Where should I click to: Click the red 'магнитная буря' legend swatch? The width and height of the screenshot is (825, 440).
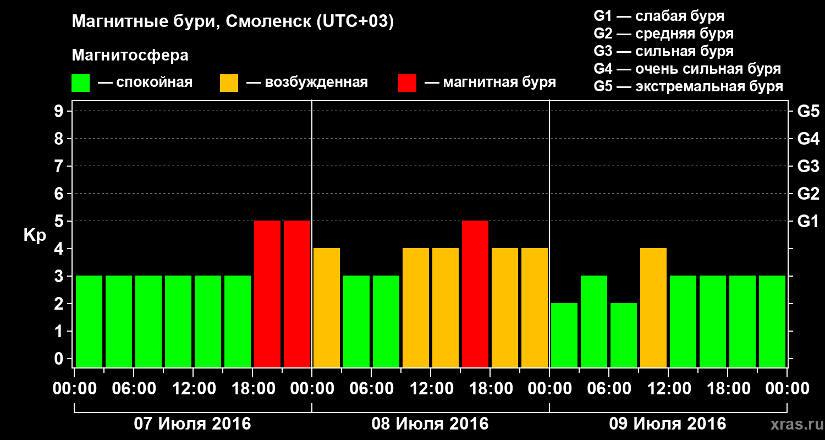click(x=407, y=83)
